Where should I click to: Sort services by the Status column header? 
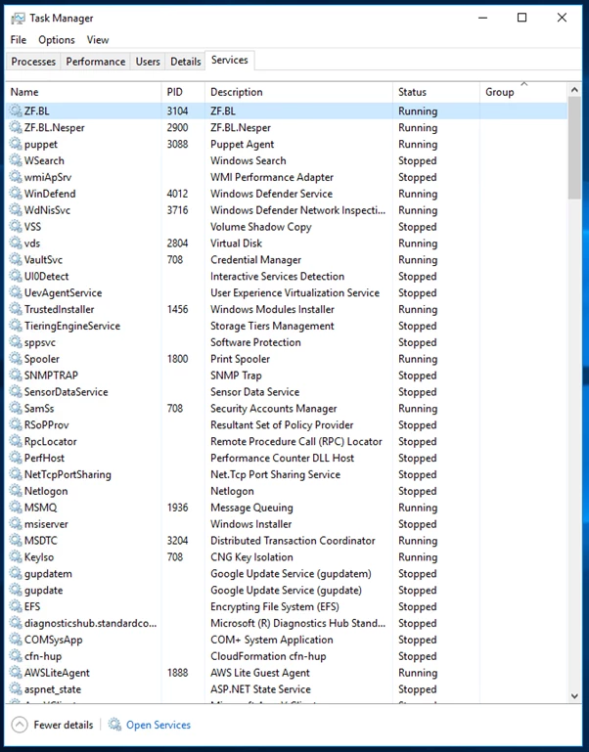tap(435, 92)
